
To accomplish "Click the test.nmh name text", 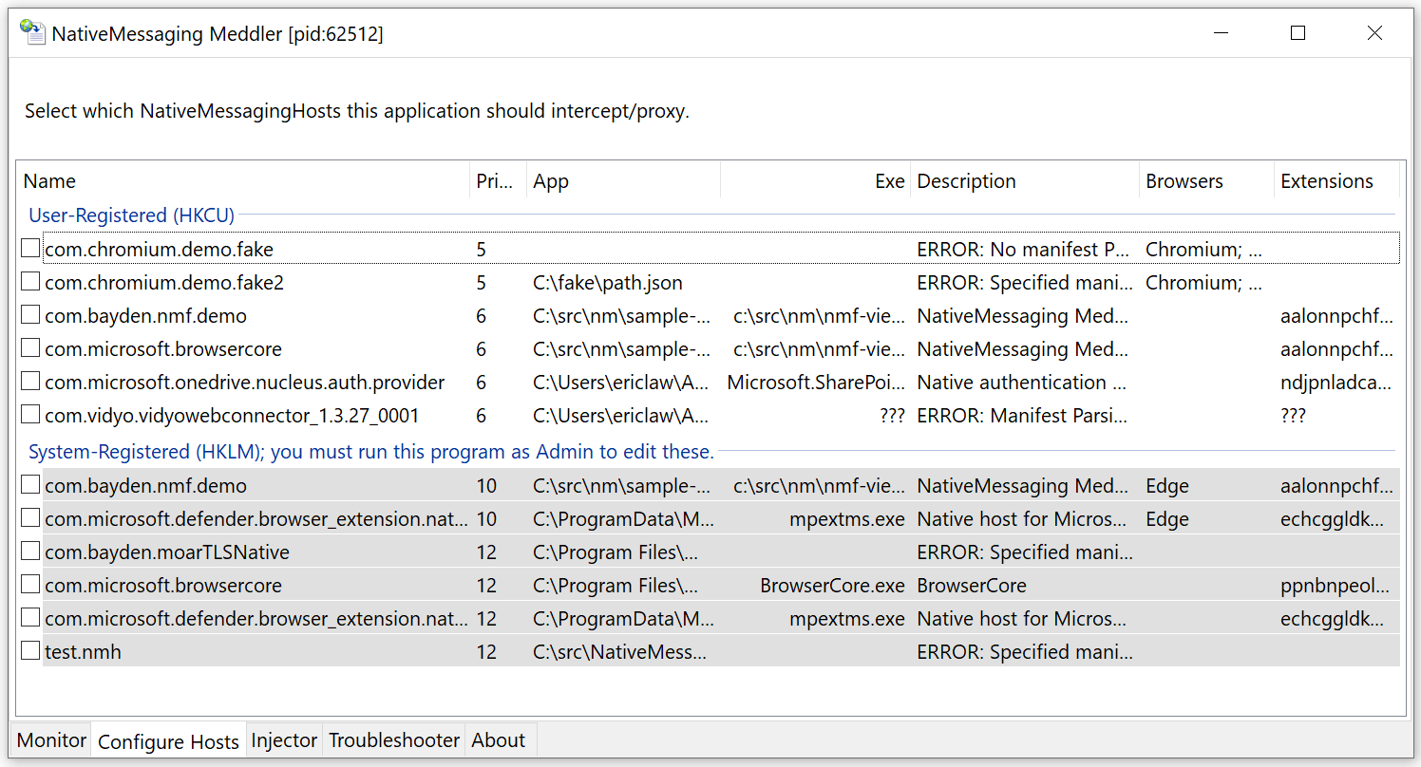I will click(83, 652).
